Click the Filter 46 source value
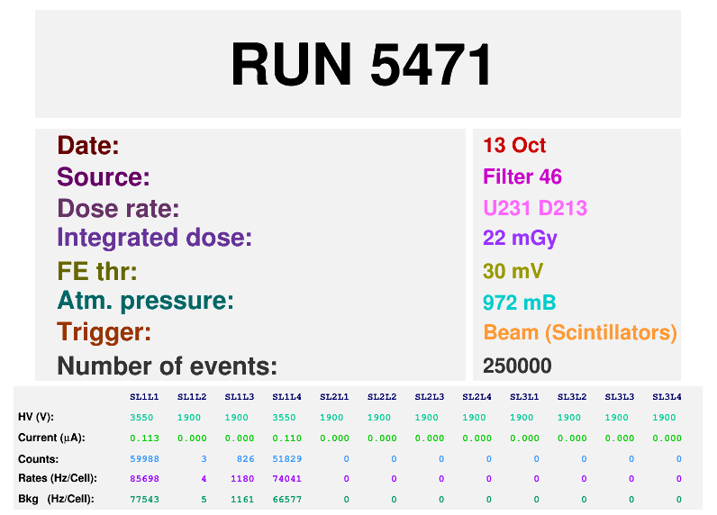Screen dimensions: 717x515 click(x=522, y=177)
